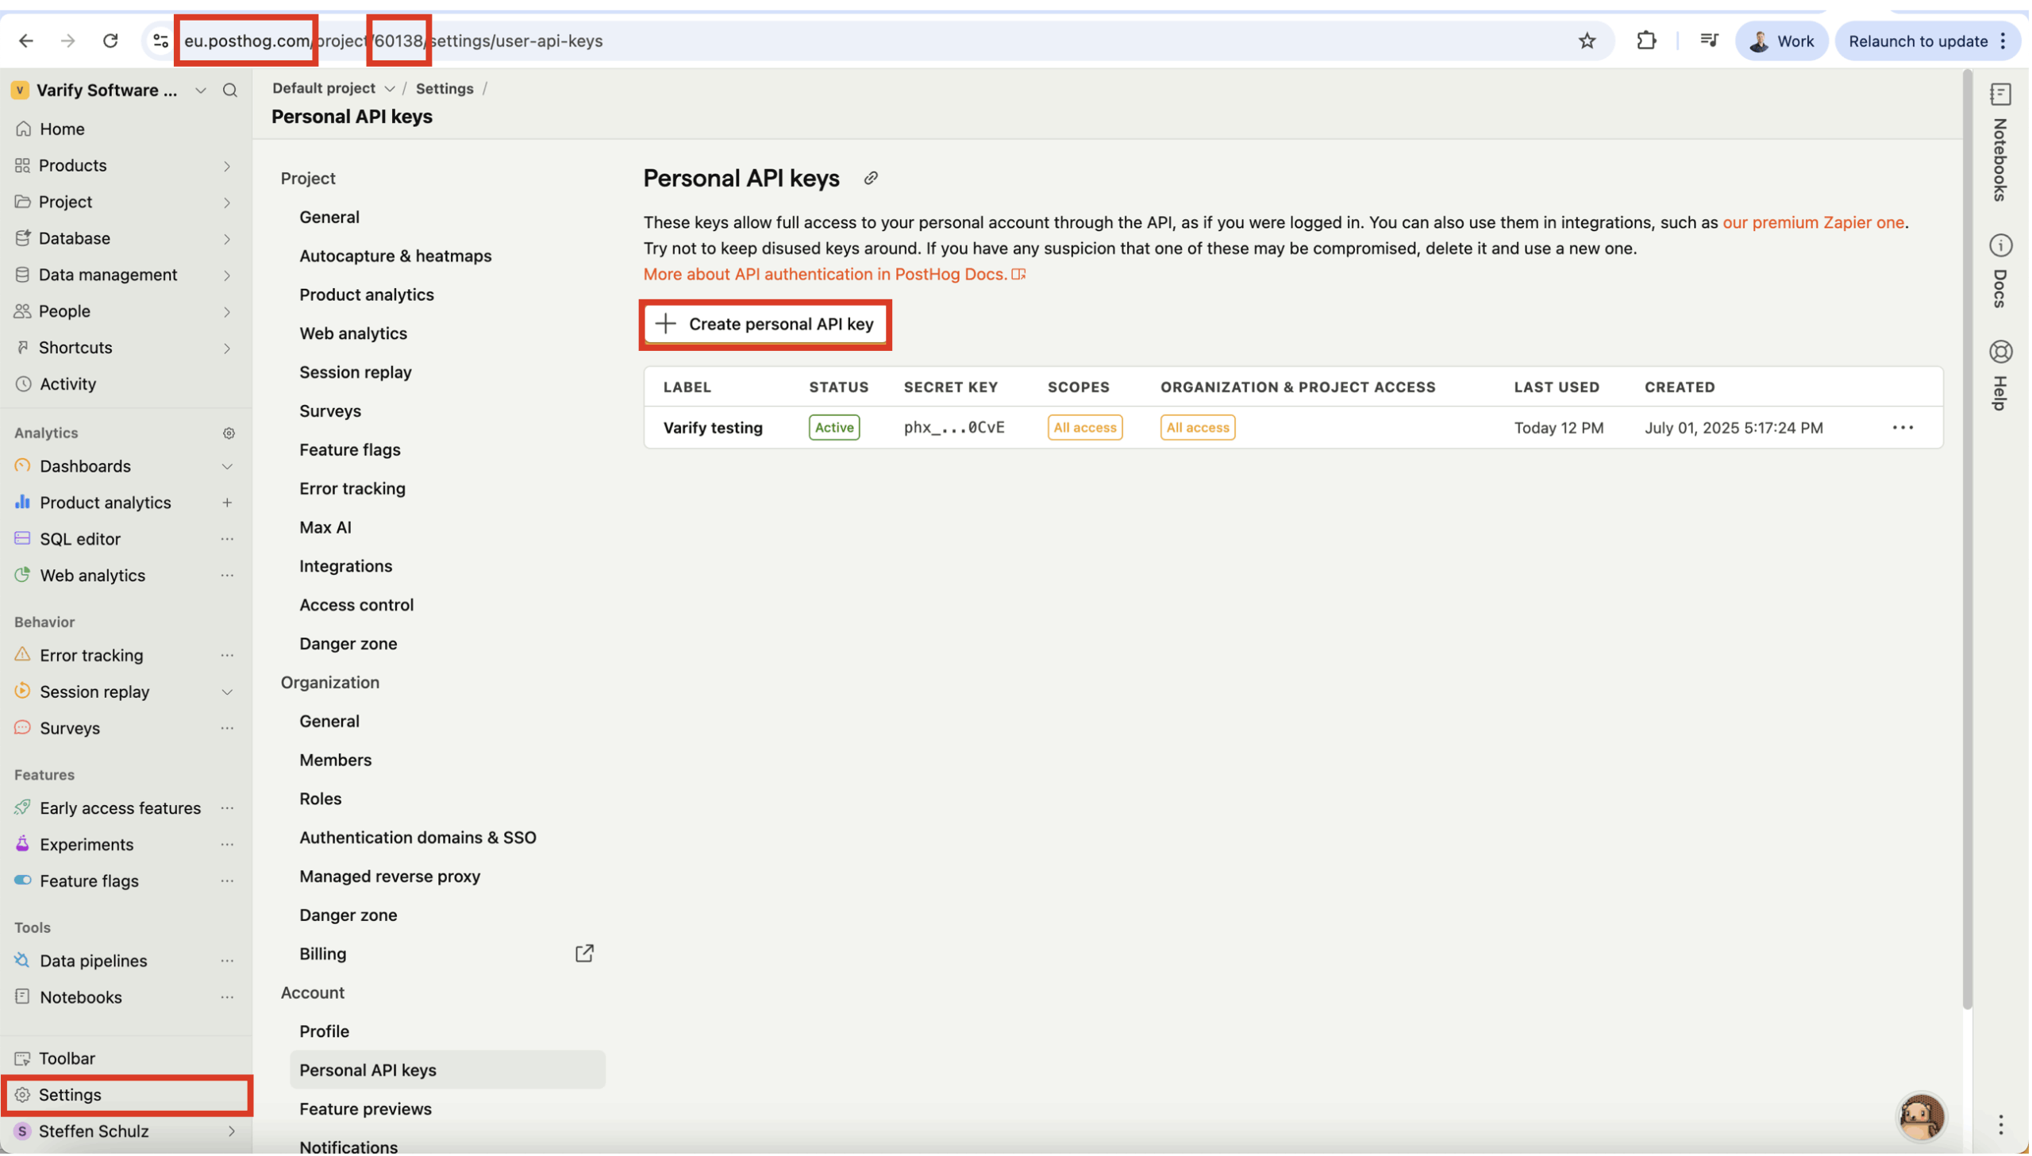Open the Help side panel icon
The width and height of the screenshot is (2032, 1156).
tap(2002, 353)
